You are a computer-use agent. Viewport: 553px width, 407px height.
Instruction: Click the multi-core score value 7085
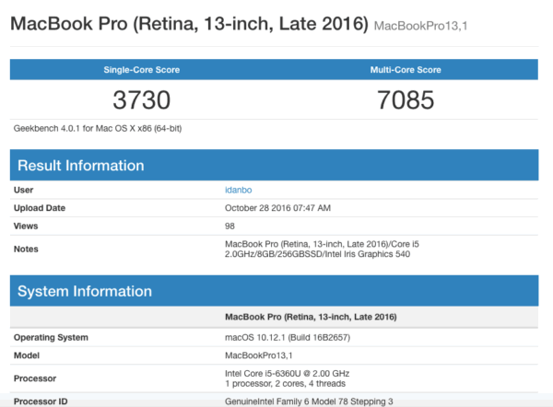405,99
